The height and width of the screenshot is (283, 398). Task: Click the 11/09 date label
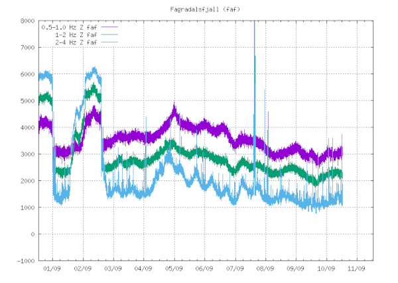(x=357, y=269)
